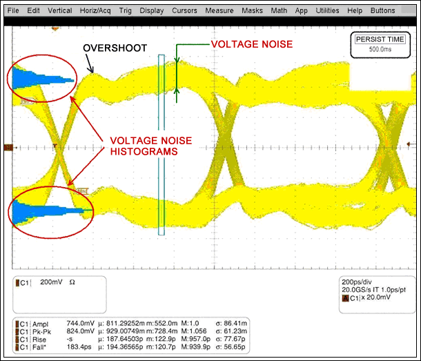The image size is (421, 361).
Task: Open the Edit menu
Action: (34, 11)
